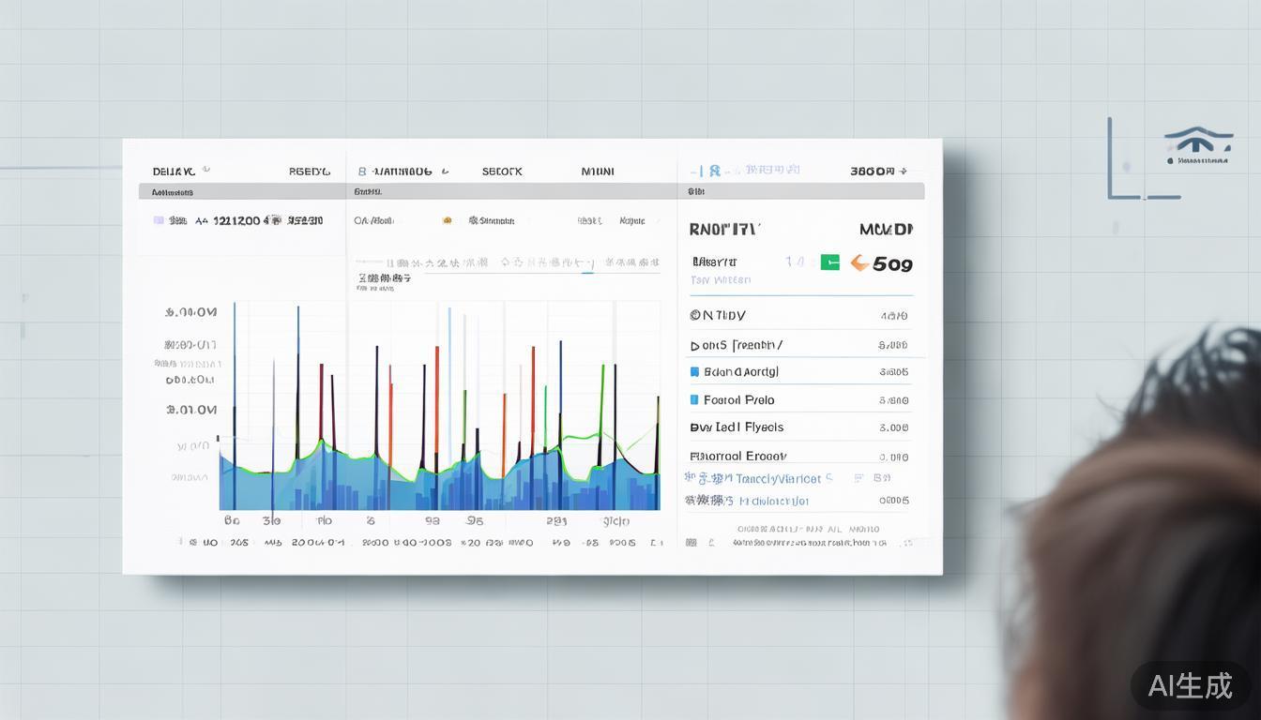This screenshot has height=720, width=1261.
Task: Click the circle icon beside ON TIDV
Action: [x=695, y=316]
